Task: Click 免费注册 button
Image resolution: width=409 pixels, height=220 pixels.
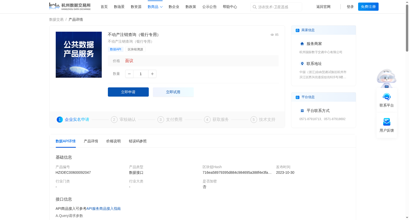Action: [368, 7]
